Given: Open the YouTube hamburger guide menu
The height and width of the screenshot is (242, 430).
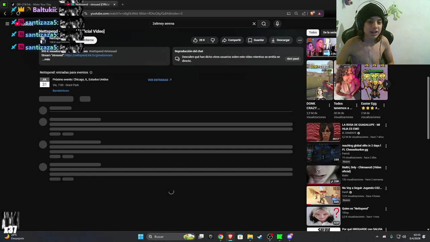Looking at the screenshot, I should pos(7,24).
